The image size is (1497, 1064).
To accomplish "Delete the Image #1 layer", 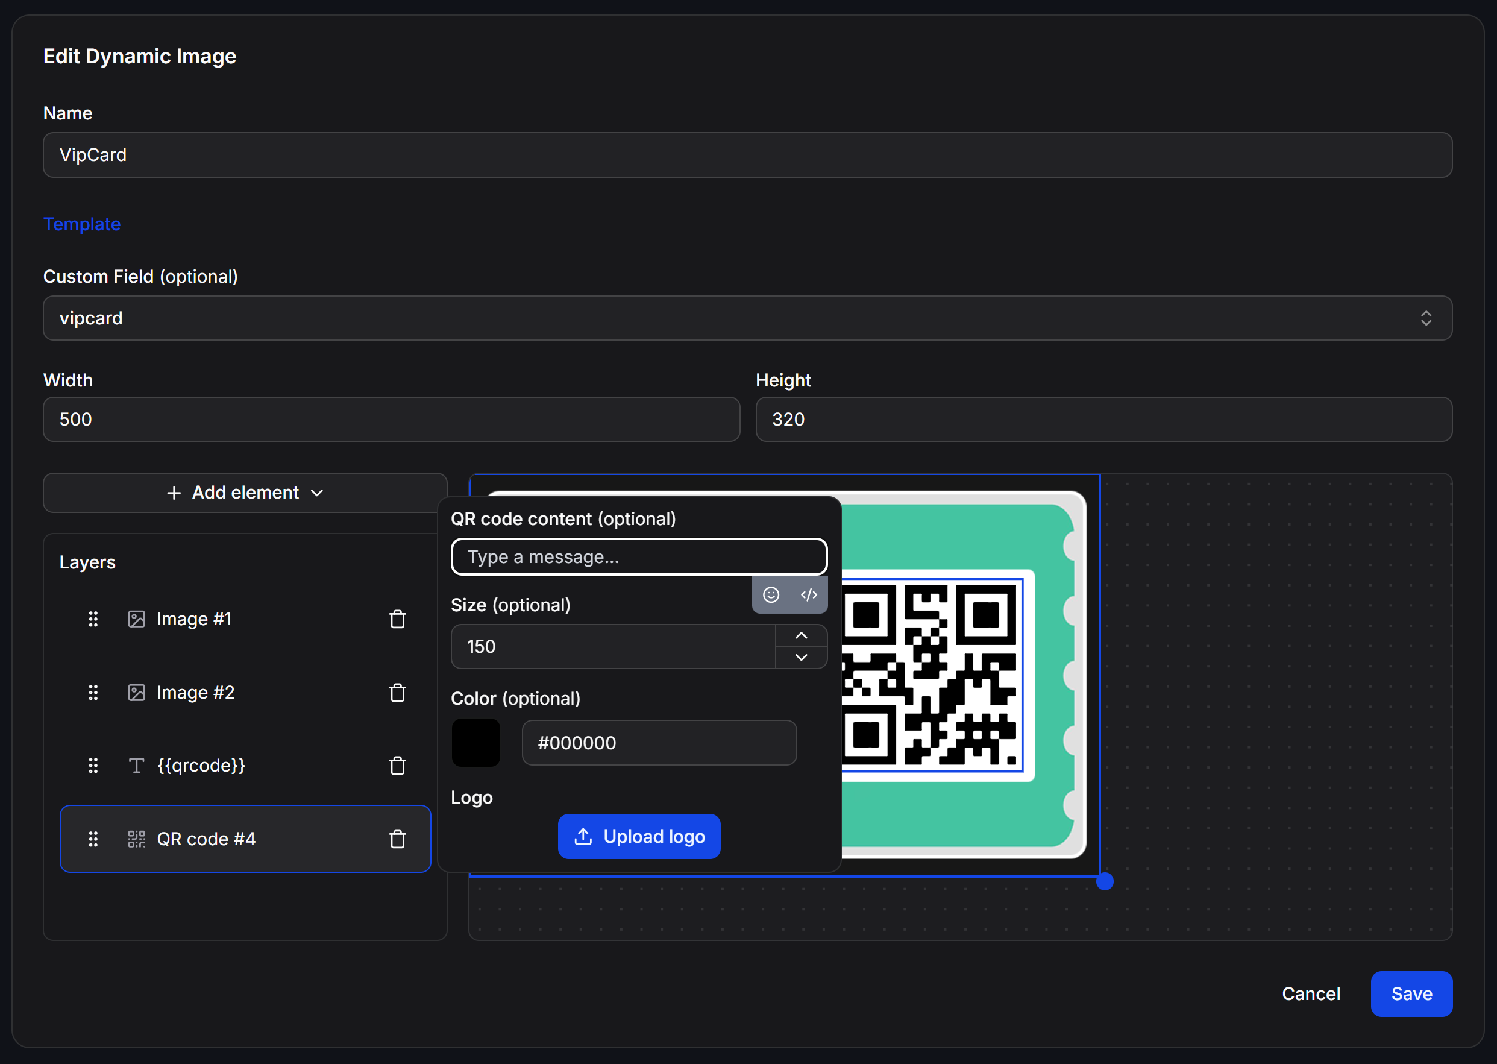I will tap(398, 619).
